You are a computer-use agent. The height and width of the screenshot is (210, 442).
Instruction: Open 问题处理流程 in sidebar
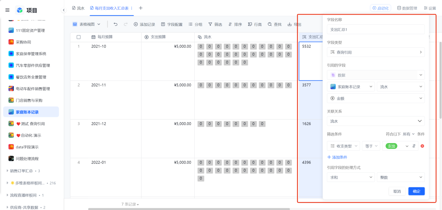(31, 158)
